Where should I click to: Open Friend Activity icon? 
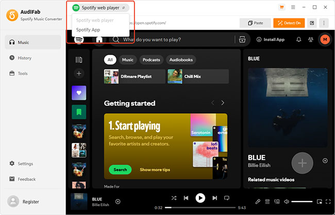(311, 40)
